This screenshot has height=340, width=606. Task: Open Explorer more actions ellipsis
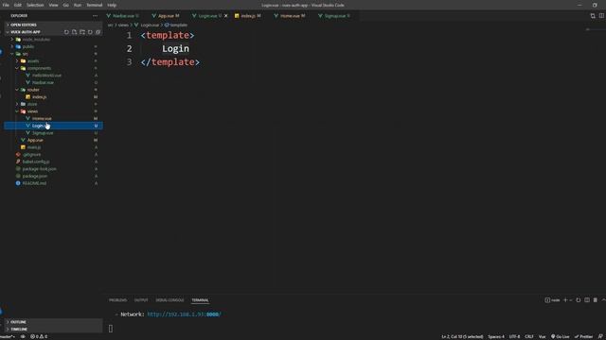[x=95, y=16]
